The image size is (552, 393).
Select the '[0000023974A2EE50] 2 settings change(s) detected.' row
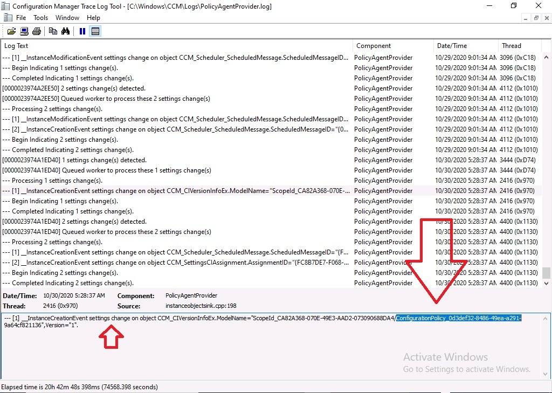point(271,88)
